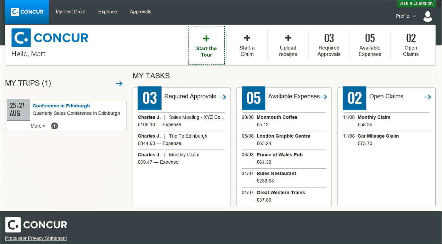Select the Rules Restaurant expense entry
The height and width of the screenshot is (244, 442).
point(276,174)
